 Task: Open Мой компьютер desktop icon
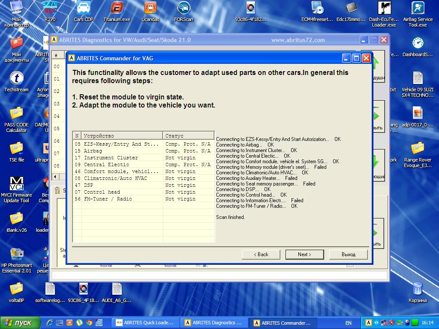point(17,14)
